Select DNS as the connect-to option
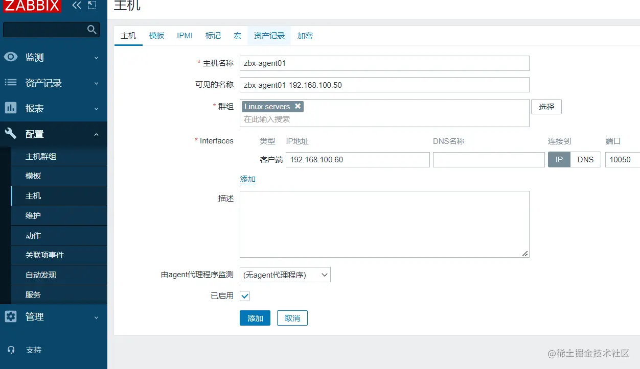 (585, 160)
